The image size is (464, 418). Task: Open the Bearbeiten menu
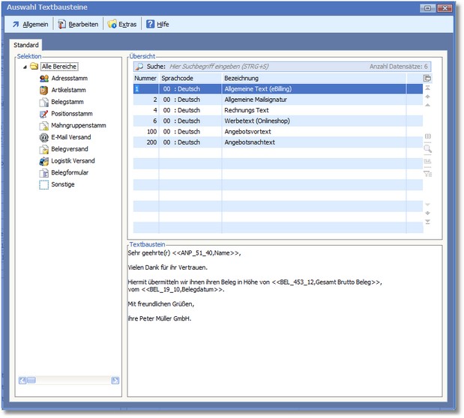(x=78, y=25)
